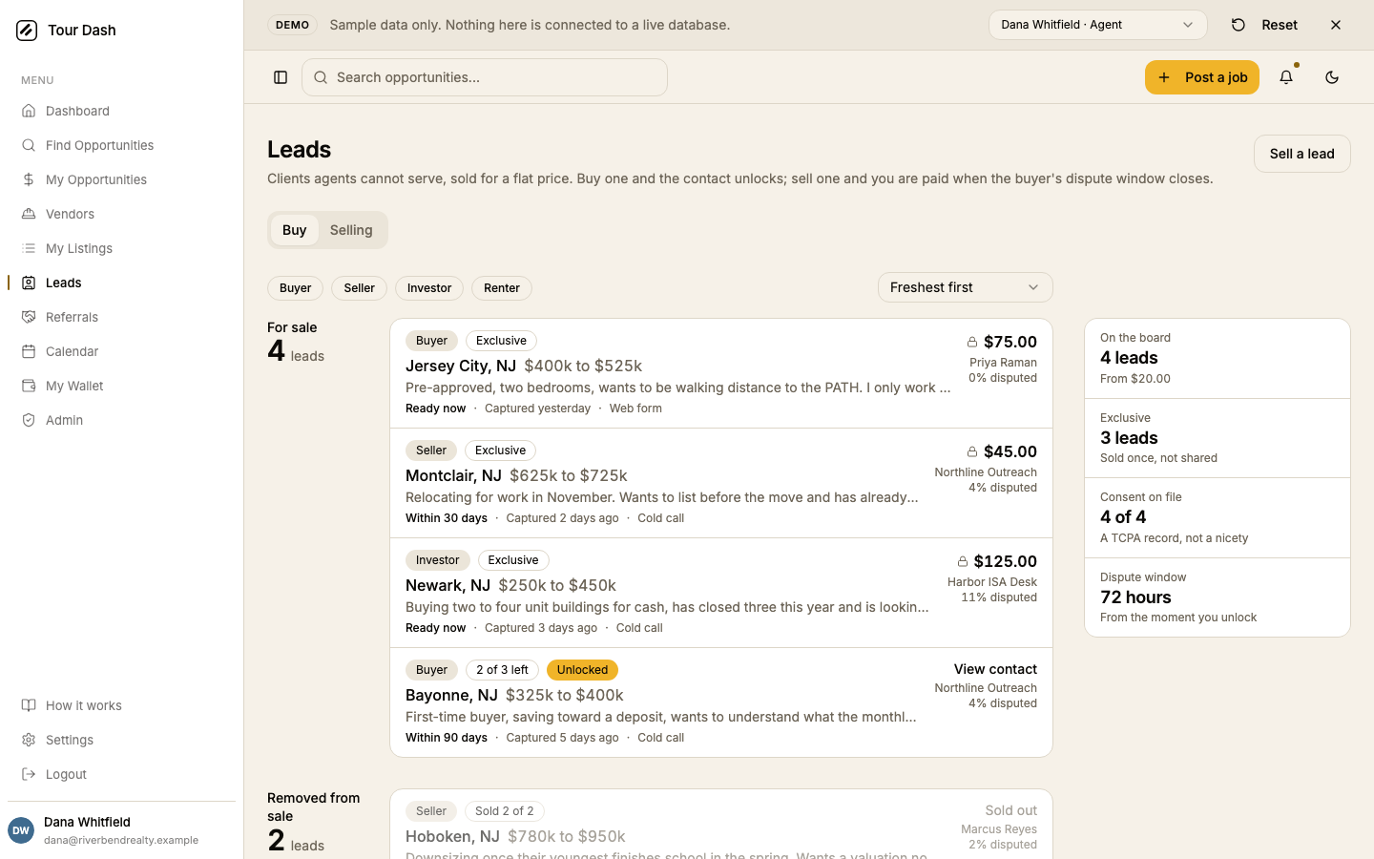This screenshot has width=1374, height=859.
Task: Unlock the Jersey City lead for $75.00
Action: click(1002, 342)
